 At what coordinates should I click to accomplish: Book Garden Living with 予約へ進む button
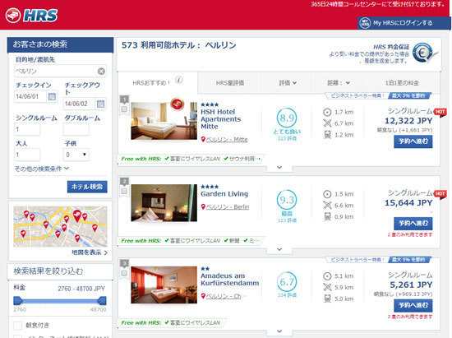413,224
